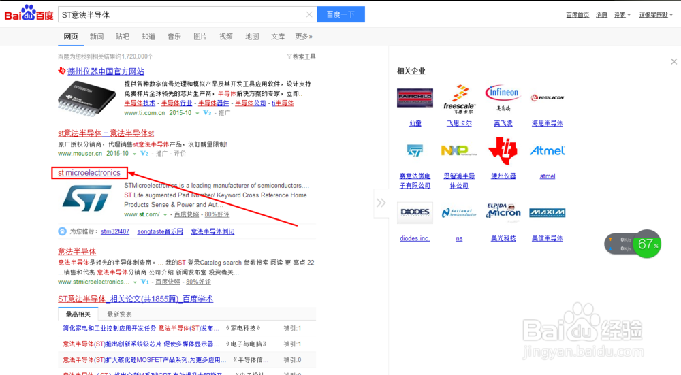Click the 意法半导体倒闭 recommended link
This screenshot has width=681, height=375.
tap(212, 231)
